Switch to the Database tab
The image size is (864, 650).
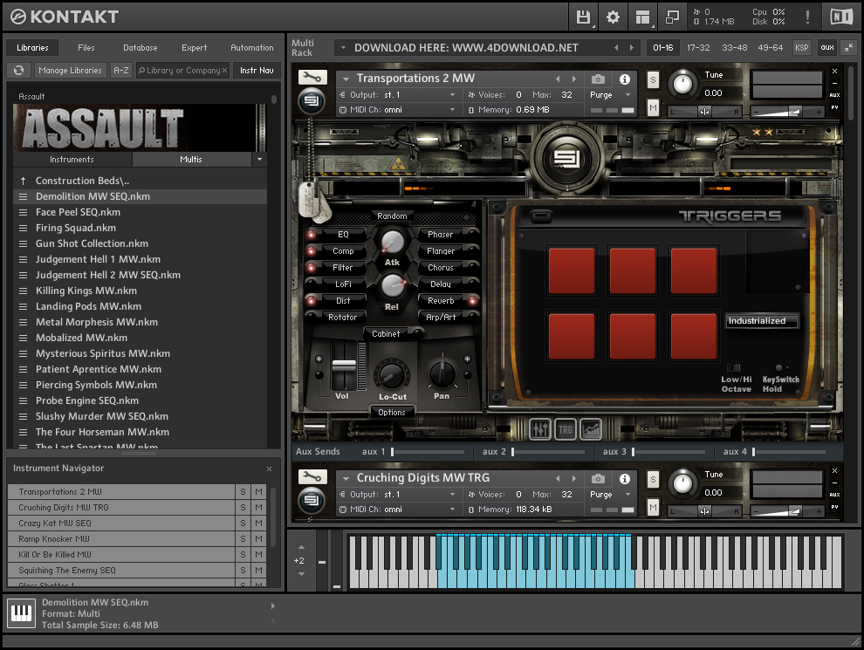[140, 47]
